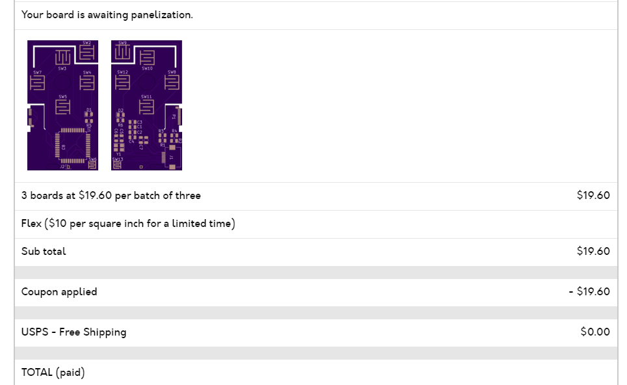Open the right board image thumbnail
Viewport: 627px width, 385px height.
147,105
